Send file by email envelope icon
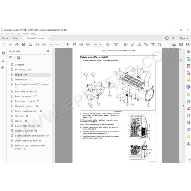191x191 pixels. (181, 44)
